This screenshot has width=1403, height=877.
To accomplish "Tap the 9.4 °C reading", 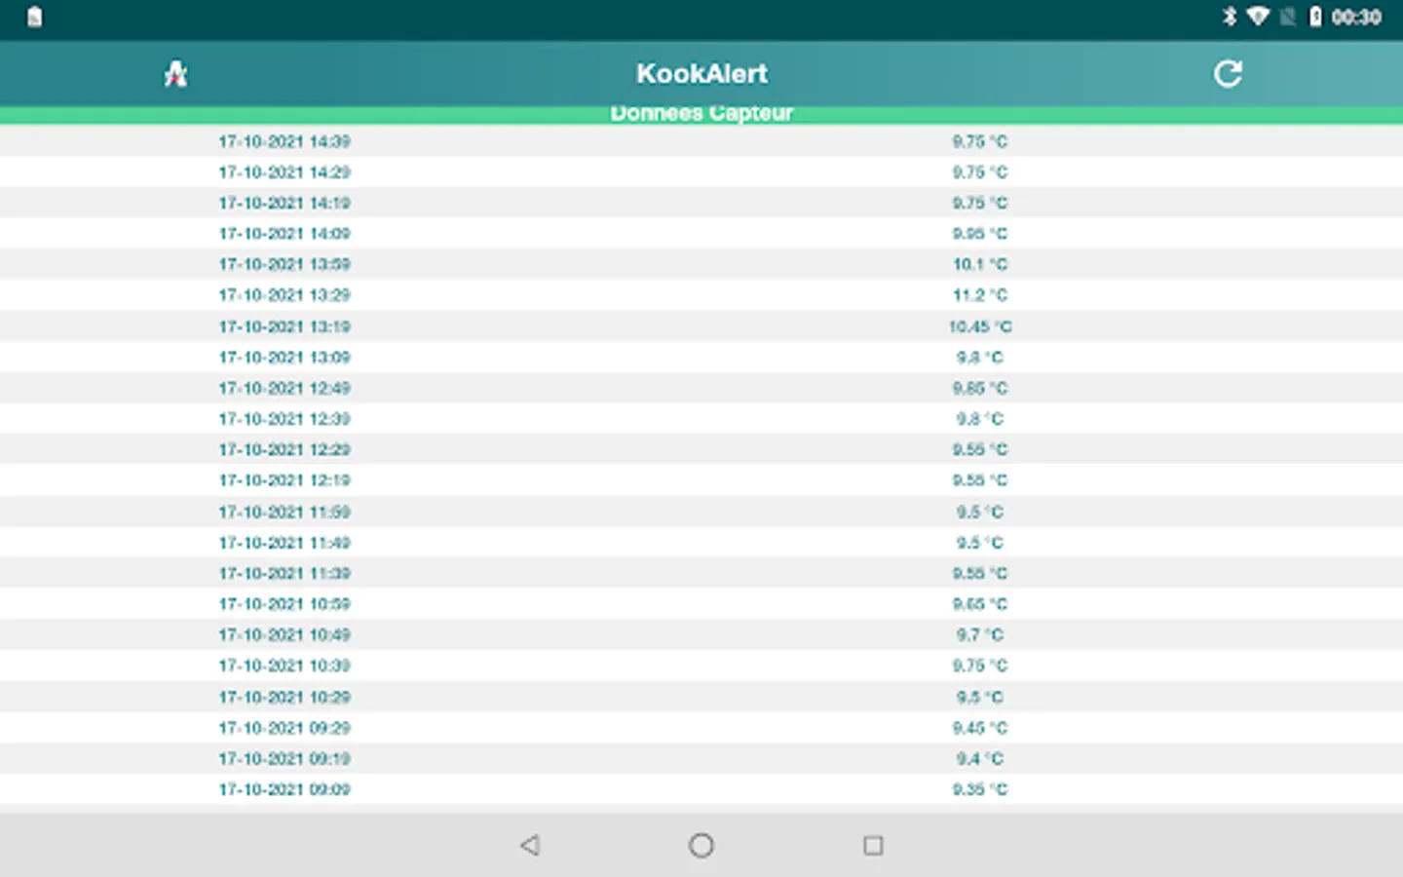I will tap(980, 758).
